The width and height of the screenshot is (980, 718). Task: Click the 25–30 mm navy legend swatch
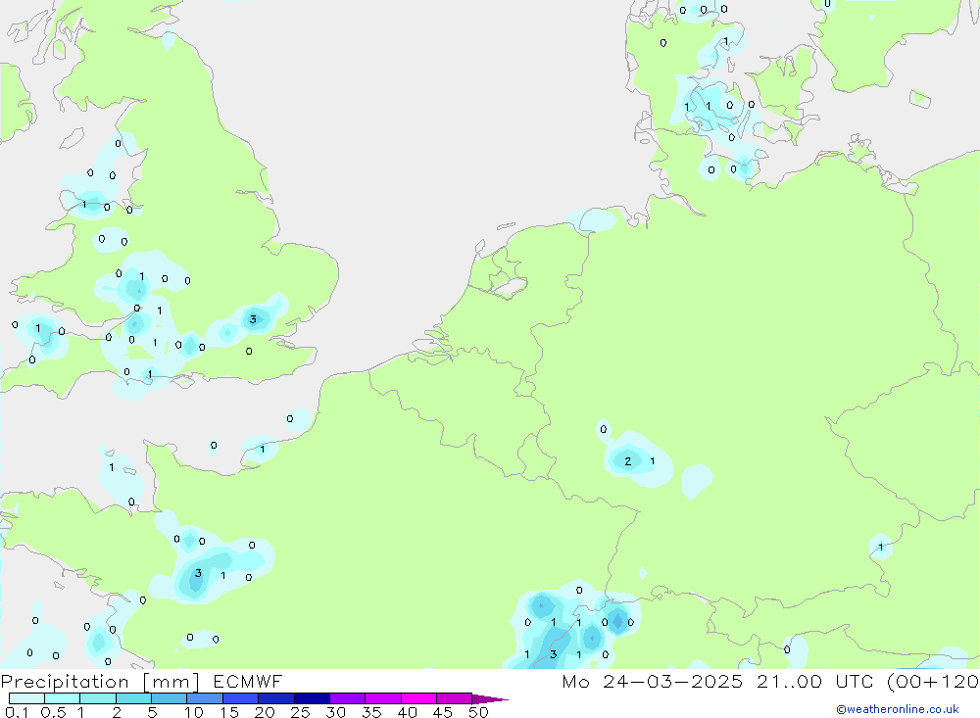(x=312, y=698)
